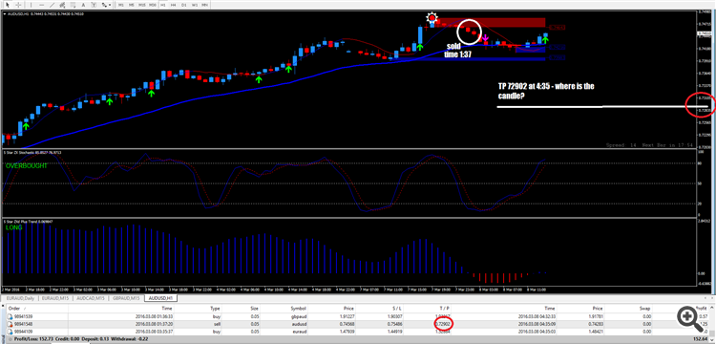The width and height of the screenshot is (716, 344).
Task: Select the text 'A' tool
Action: tap(84, 5)
